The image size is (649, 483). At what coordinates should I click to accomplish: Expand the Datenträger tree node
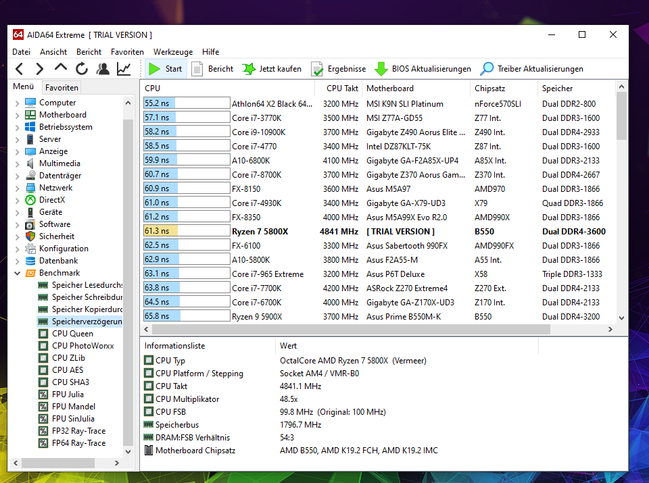tap(17, 176)
